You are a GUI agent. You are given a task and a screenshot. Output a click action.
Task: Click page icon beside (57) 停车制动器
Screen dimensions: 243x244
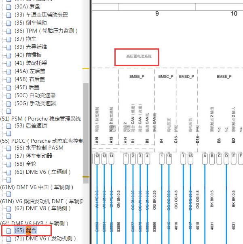tap(9, 156)
